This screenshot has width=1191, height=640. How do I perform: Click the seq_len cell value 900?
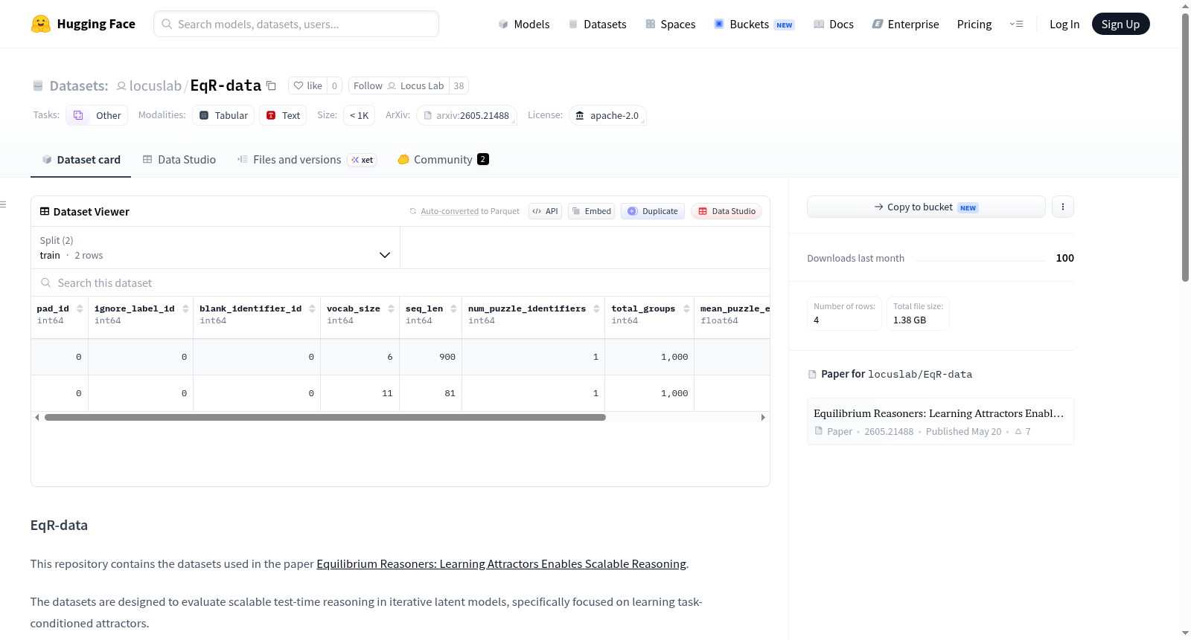click(x=447, y=357)
